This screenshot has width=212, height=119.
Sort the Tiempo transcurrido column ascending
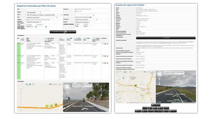(93, 38)
